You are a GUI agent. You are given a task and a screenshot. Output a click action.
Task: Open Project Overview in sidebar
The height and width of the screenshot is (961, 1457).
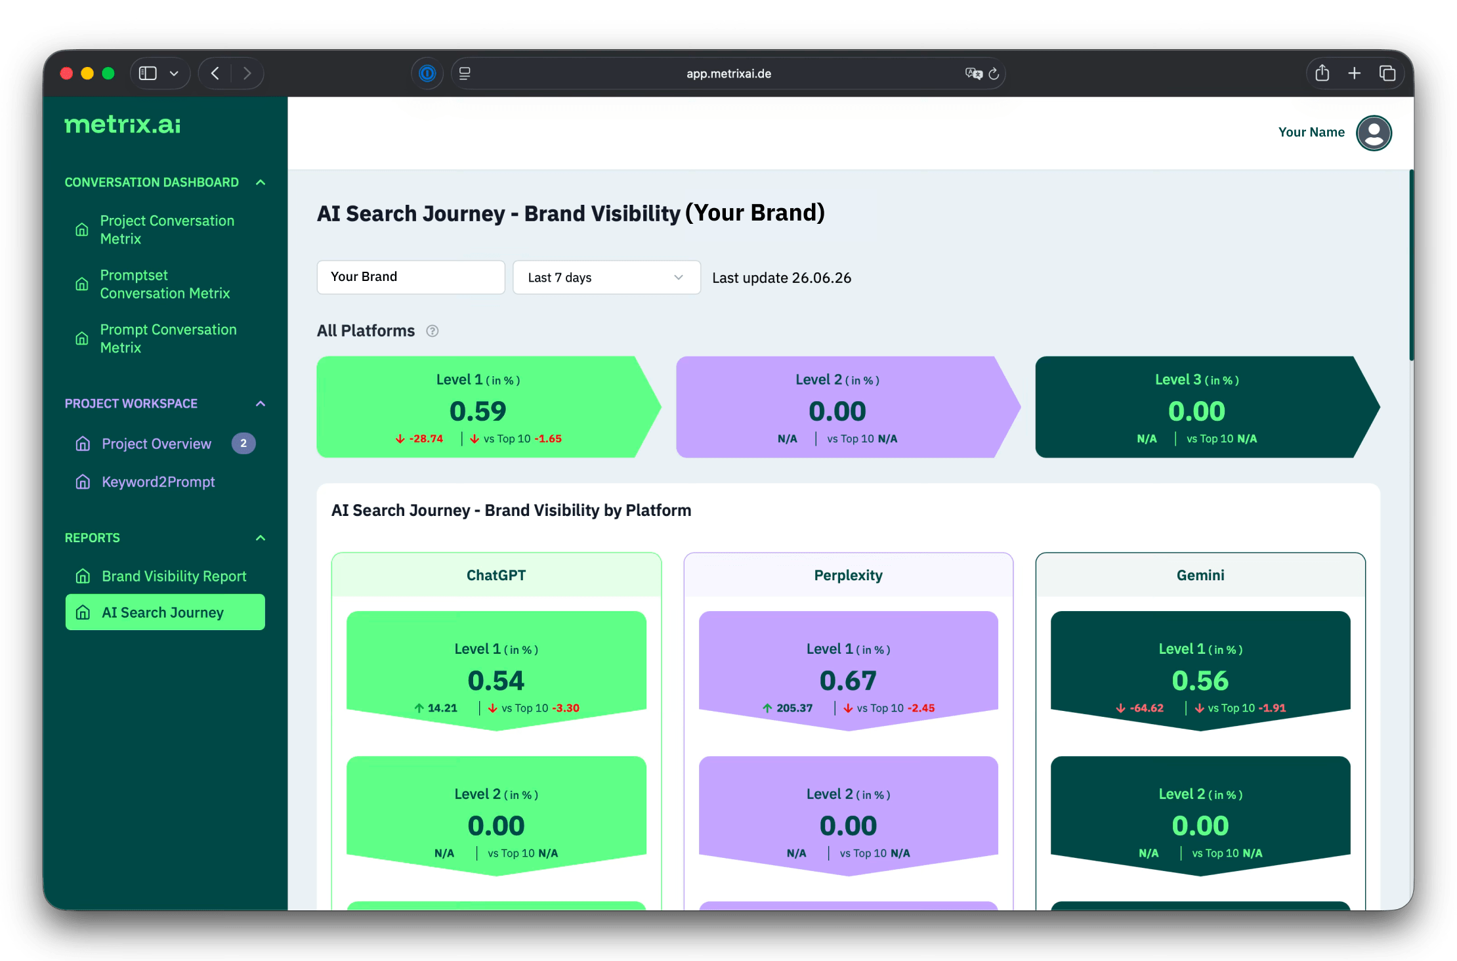coord(156,444)
